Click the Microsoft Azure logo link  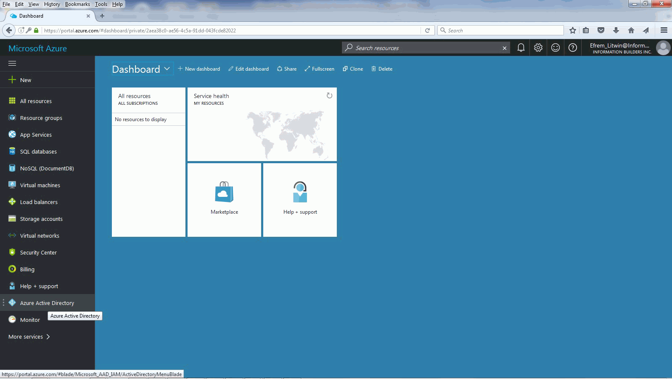tap(37, 48)
